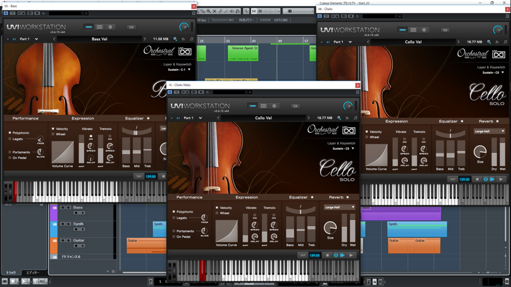
Task: Open arpeggiator note icon in Bass window
Action: pos(191,39)
